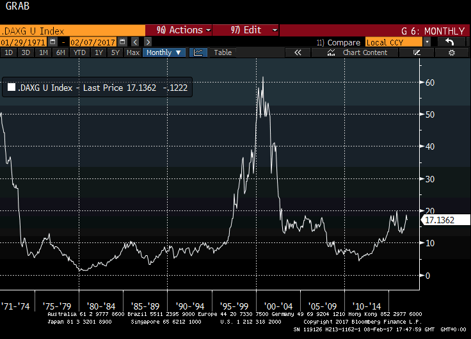471x339 pixels.
Task: Switch to the Table view
Action: coord(223,52)
